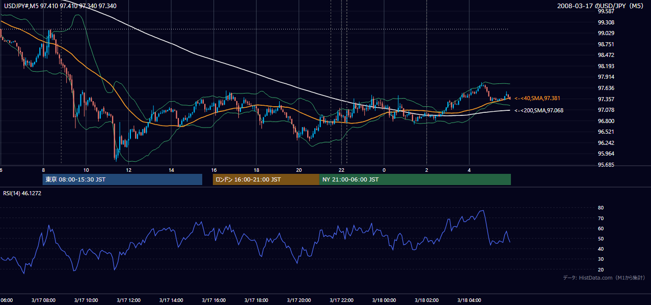Click RSI axis level 80
The height and width of the screenshot is (305, 651).
[601, 208]
